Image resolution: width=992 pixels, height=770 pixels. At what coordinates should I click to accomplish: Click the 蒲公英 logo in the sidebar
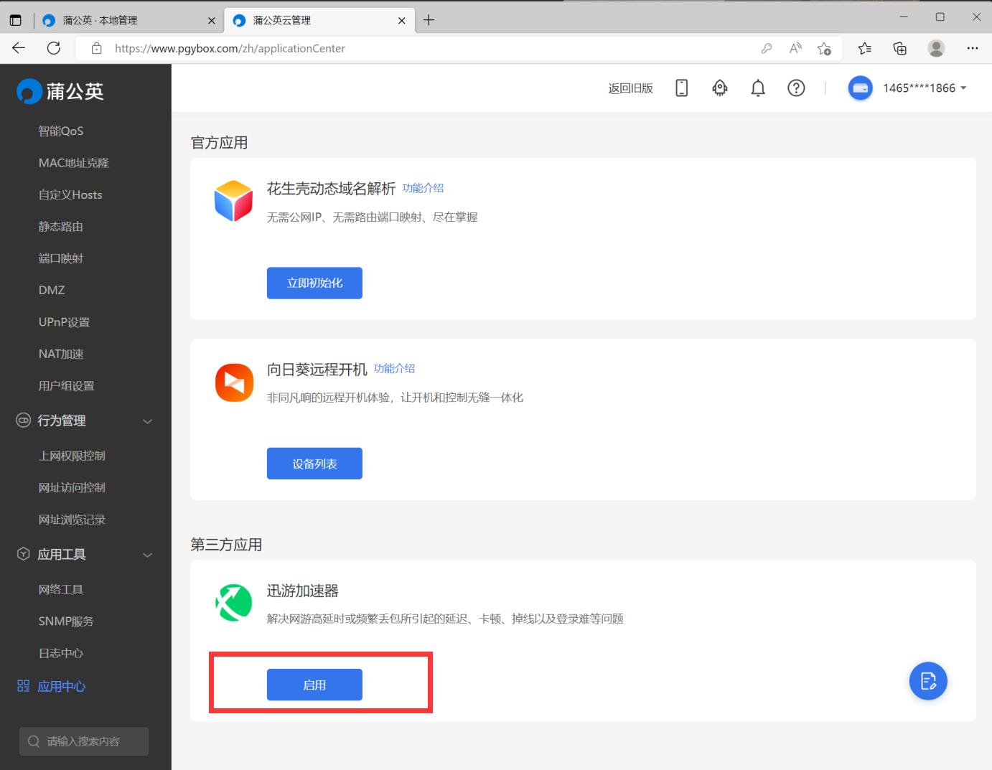click(x=61, y=90)
